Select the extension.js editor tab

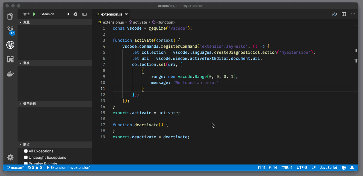coord(112,14)
